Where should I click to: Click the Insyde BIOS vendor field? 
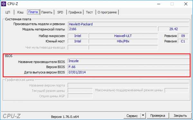(129, 61)
